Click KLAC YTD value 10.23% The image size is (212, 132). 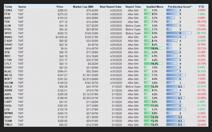(x=202, y=71)
